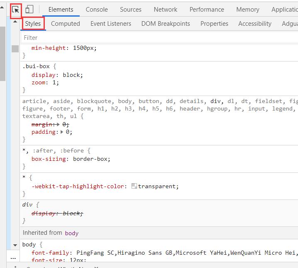
Task: Expand the margin shorthand property
Action: [59, 125]
